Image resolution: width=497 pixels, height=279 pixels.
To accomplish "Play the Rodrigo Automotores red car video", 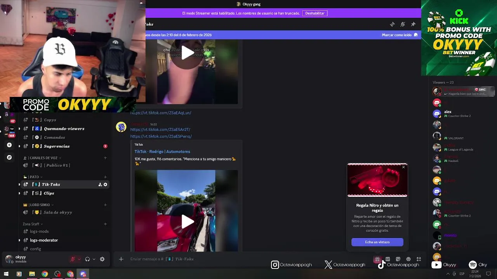I will coord(188,222).
